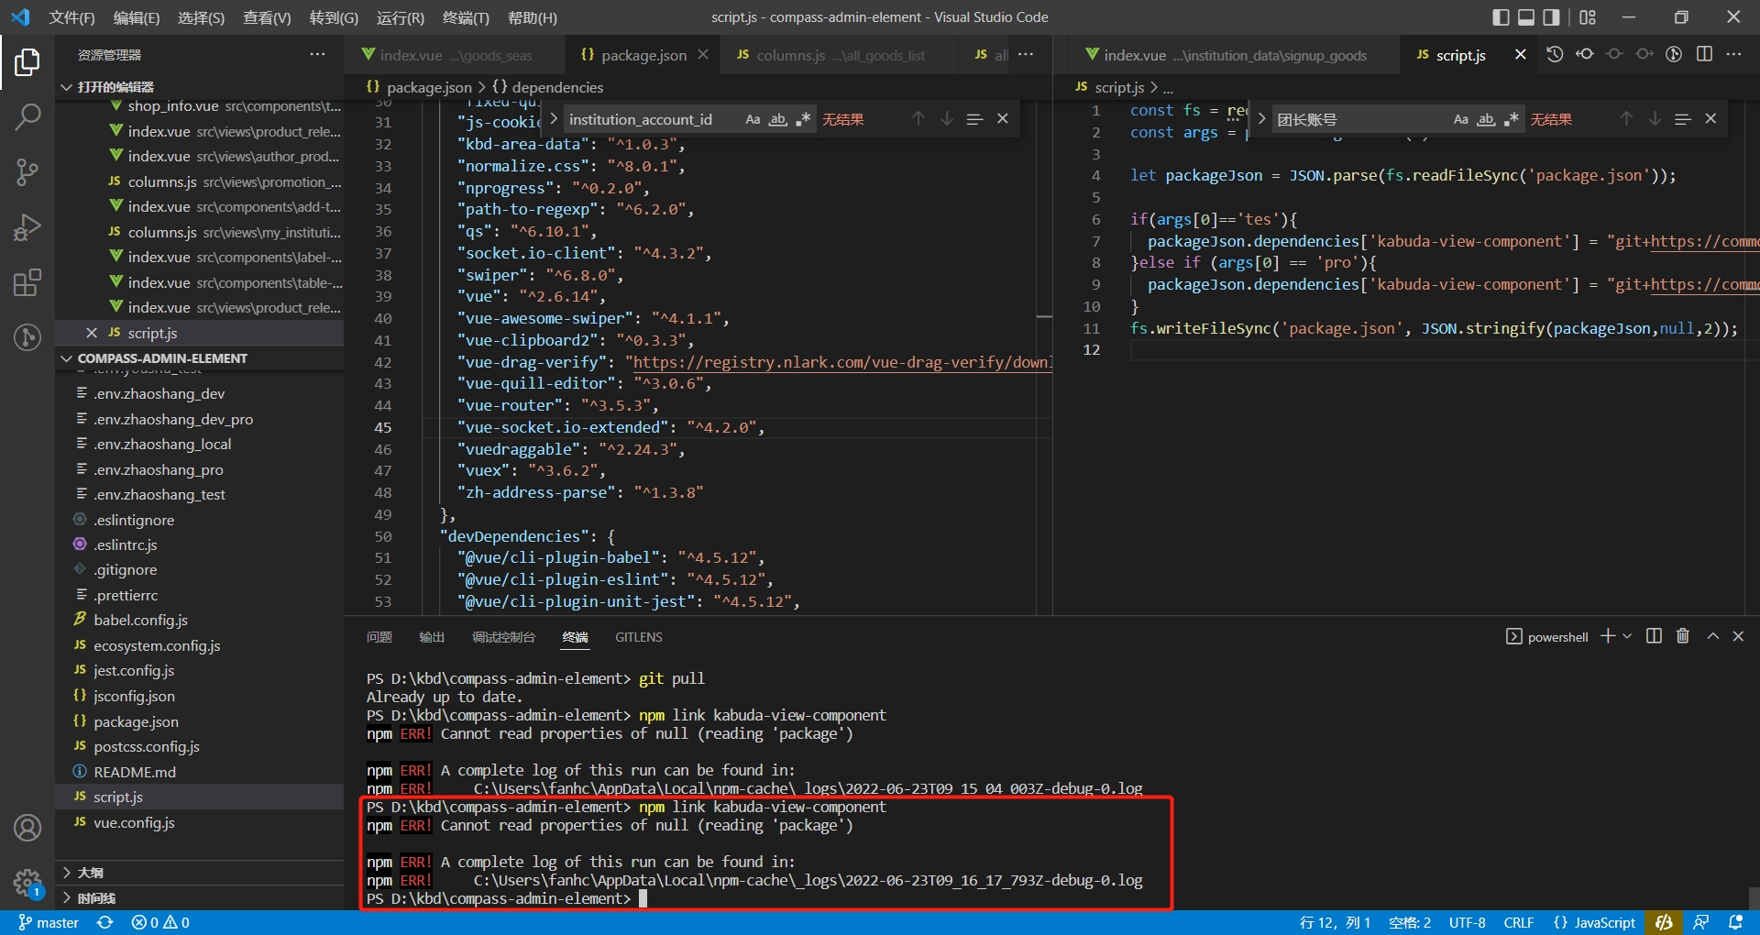The height and width of the screenshot is (935, 1760).
Task: Toggle secondary sidebar layout icon
Action: click(x=1552, y=17)
